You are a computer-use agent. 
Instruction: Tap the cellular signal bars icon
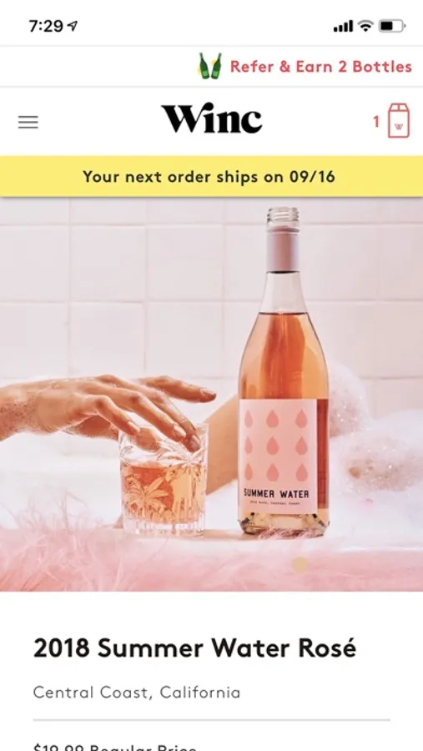pyautogui.click(x=343, y=27)
